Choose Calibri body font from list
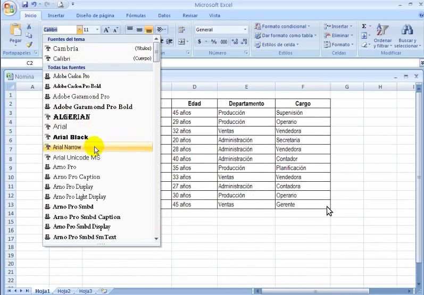This screenshot has width=424, height=295. tap(98, 58)
